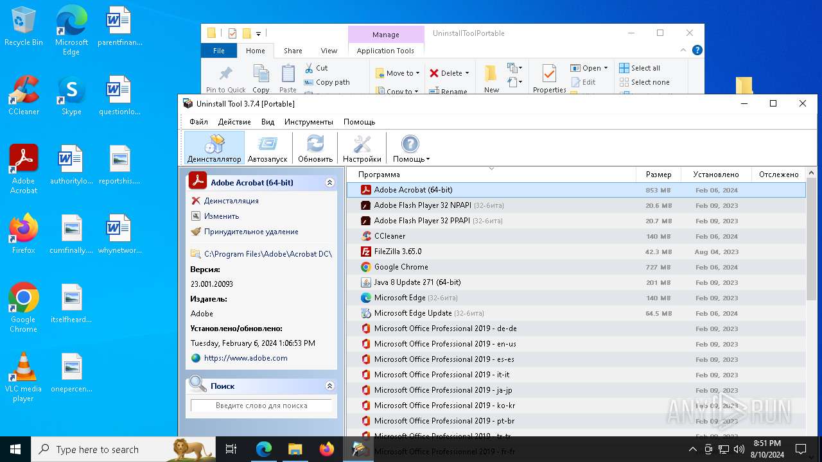Select Java 8 Update 271 icon

[x=366, y=282]
